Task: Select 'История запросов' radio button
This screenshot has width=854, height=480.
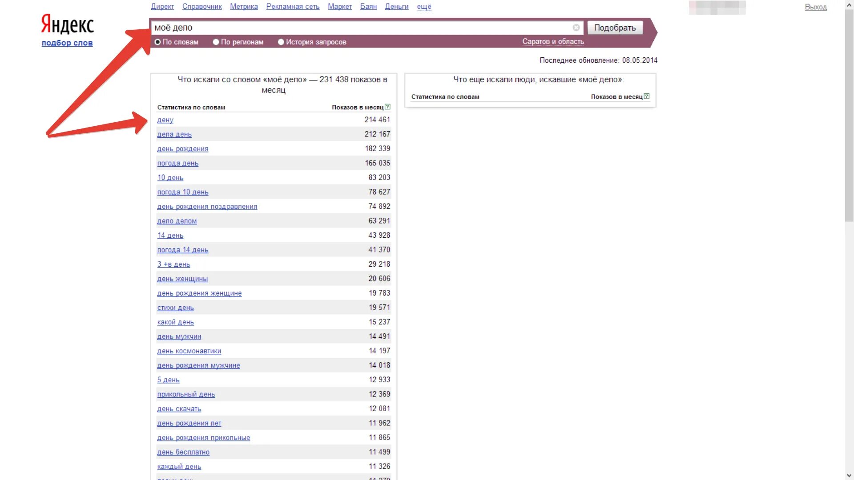Action: click(281, 42)
